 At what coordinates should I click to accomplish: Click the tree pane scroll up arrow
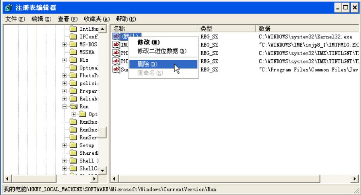(x=103, y=29)
